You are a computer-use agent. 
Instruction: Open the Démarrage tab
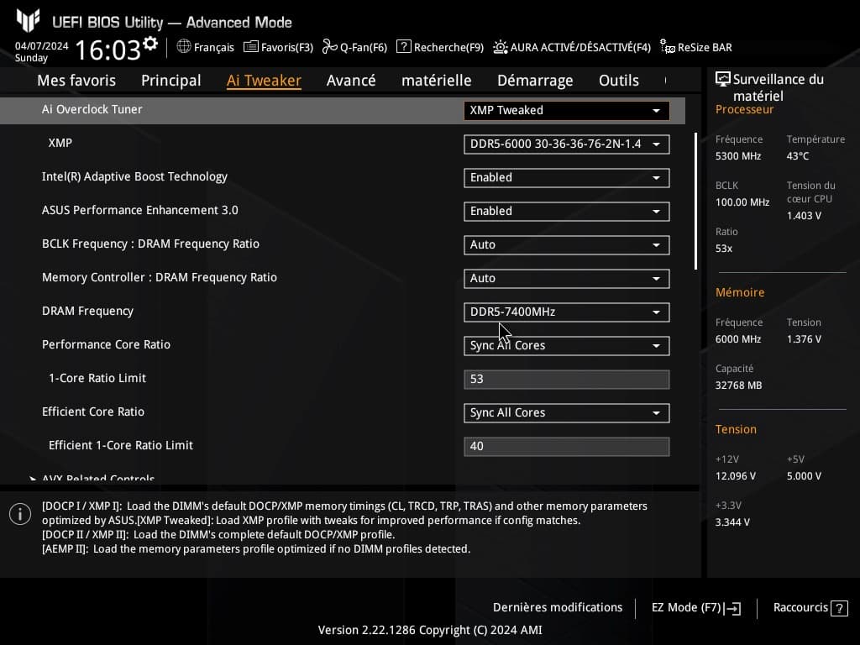pyautogui.click(x=535, y=81)
